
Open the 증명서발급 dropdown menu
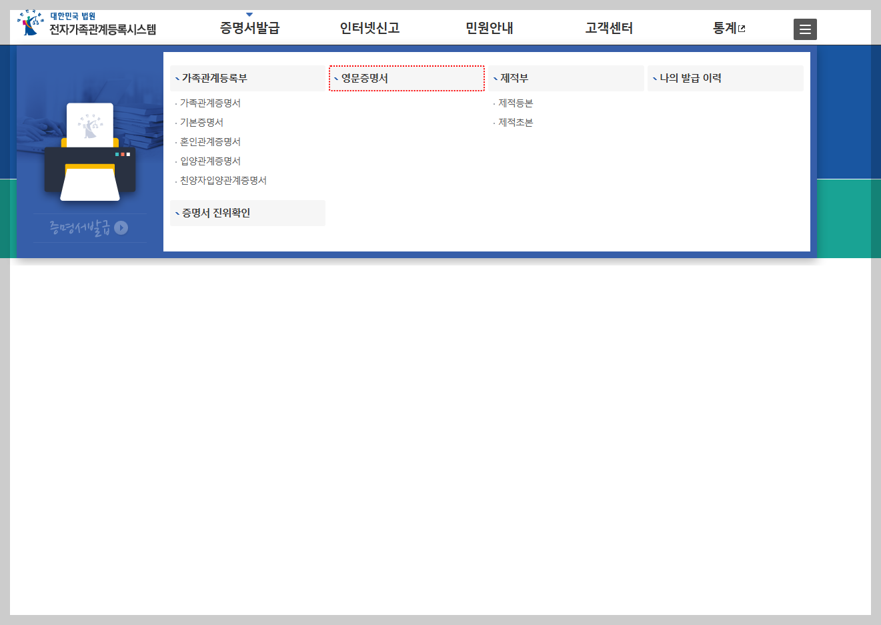click(249, 28)
